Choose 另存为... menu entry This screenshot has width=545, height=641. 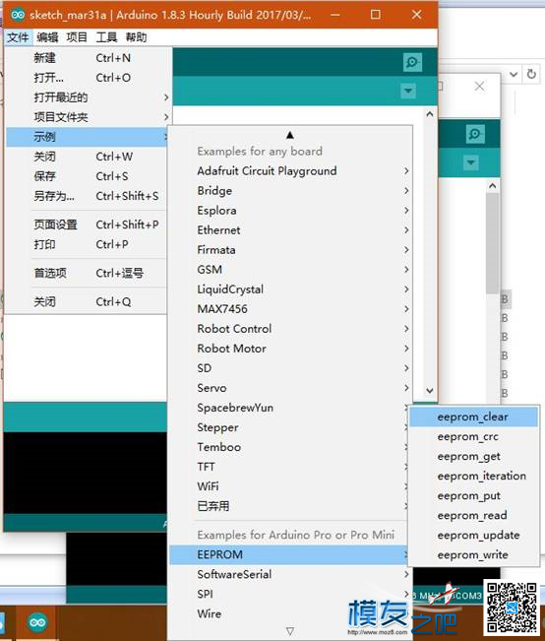tap(88, 196)
